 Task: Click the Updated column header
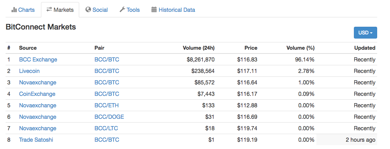click(x=365, y=48)
